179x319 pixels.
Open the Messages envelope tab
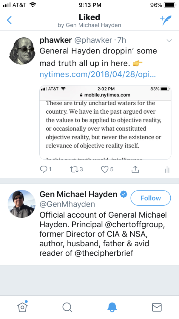point(157,307)
